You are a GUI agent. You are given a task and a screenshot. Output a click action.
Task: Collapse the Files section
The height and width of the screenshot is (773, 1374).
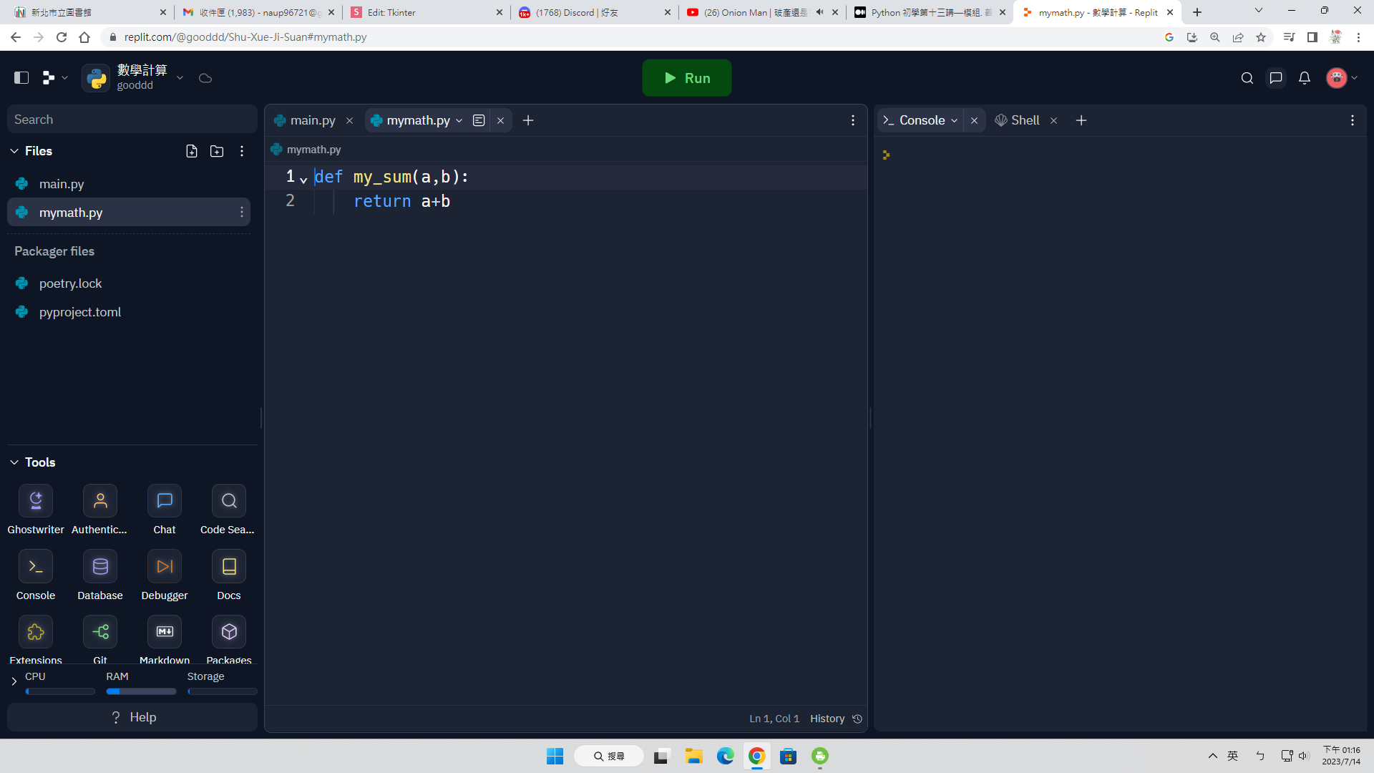(x=14, y=151)
